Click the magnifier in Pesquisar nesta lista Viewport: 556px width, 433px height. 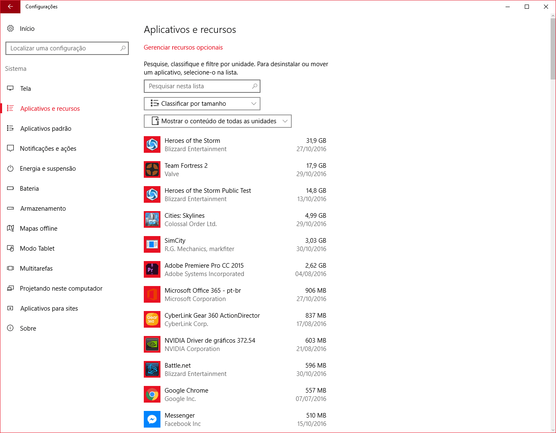tap(255, 86)
